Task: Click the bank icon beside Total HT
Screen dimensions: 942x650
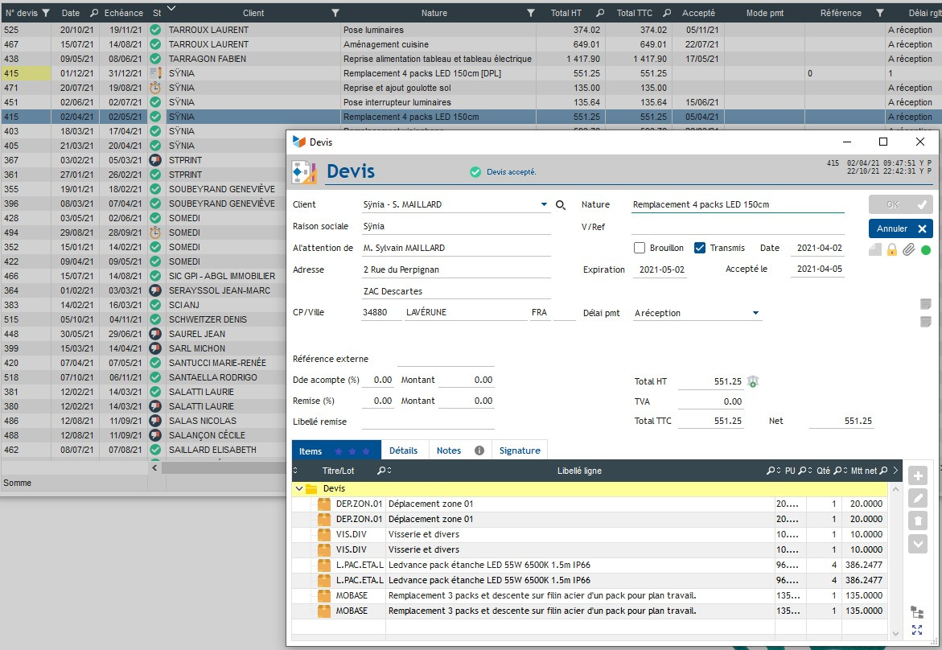Action: [752, 381]
